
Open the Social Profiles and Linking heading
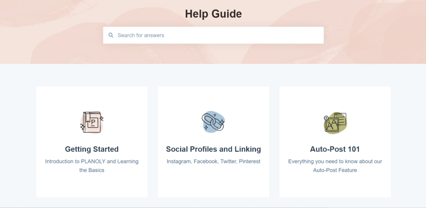(x=213, y=149)
